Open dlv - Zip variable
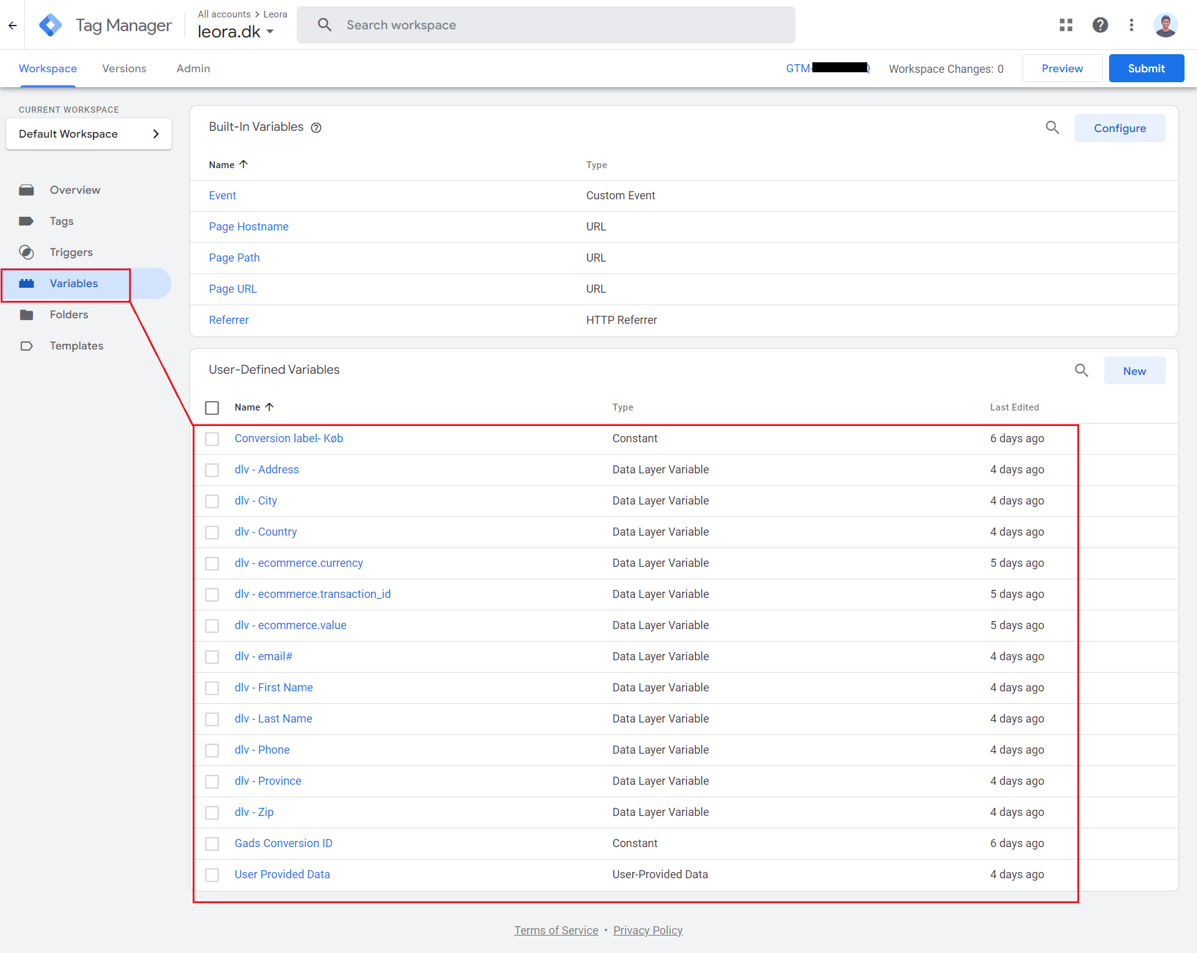 (x=254, y=812)
